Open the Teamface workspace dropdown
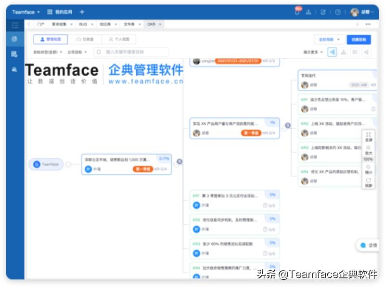385x287 pixels. [x=26, y=12]
